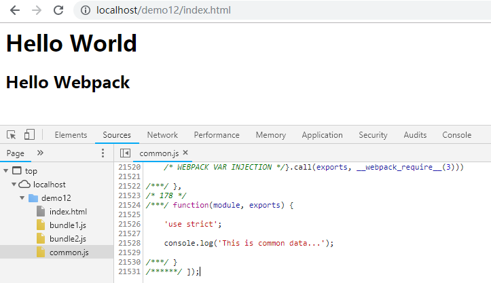Click the frame icon beside top
The height and width of the screenshot is (283, 491).
17,170
